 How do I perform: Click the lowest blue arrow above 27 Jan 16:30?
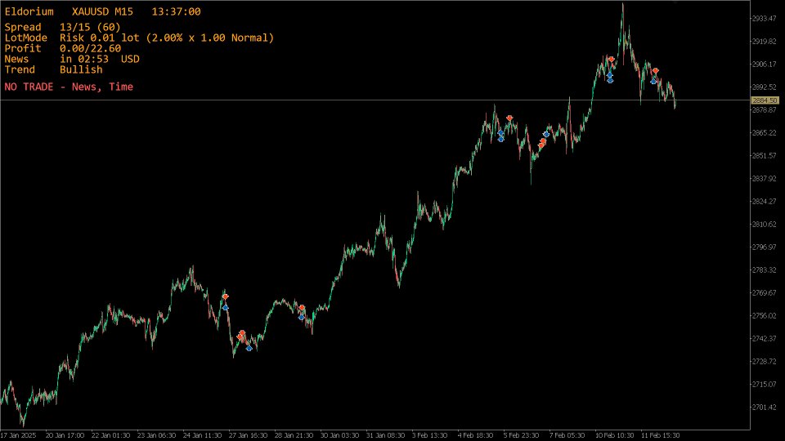click(x=249, y=348)
